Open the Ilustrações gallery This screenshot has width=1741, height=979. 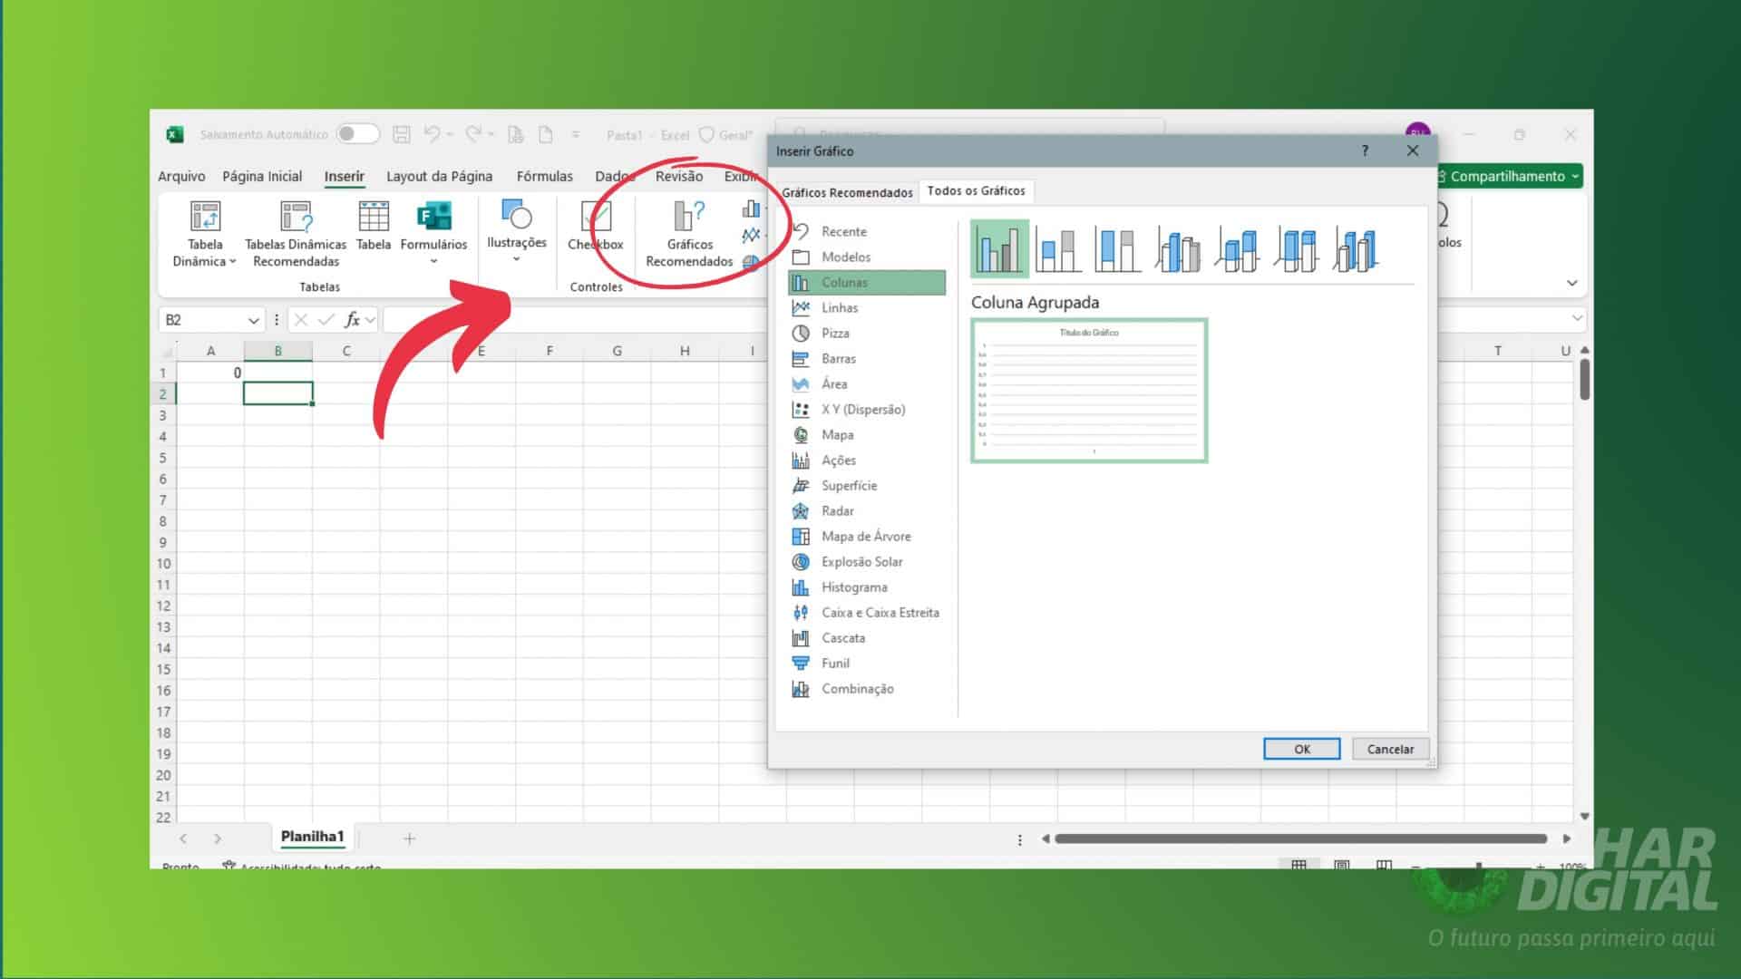point(516,234)
